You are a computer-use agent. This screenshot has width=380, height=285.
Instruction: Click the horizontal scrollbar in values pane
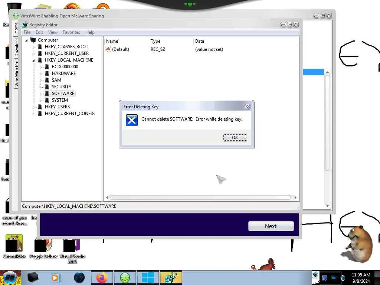pyautogui.click(x=201, y=197)
